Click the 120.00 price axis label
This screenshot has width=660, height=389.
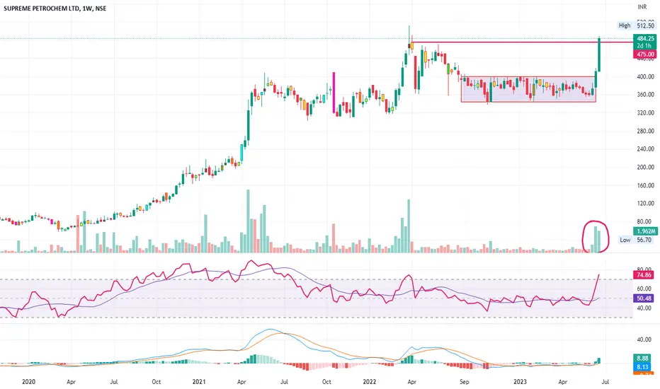[645, 203]
